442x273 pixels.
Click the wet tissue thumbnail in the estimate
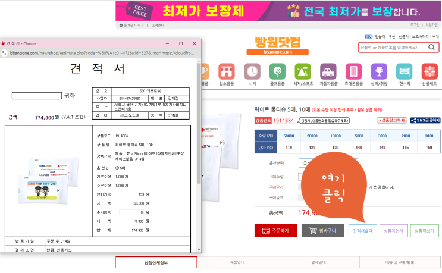tap(49, 180)
